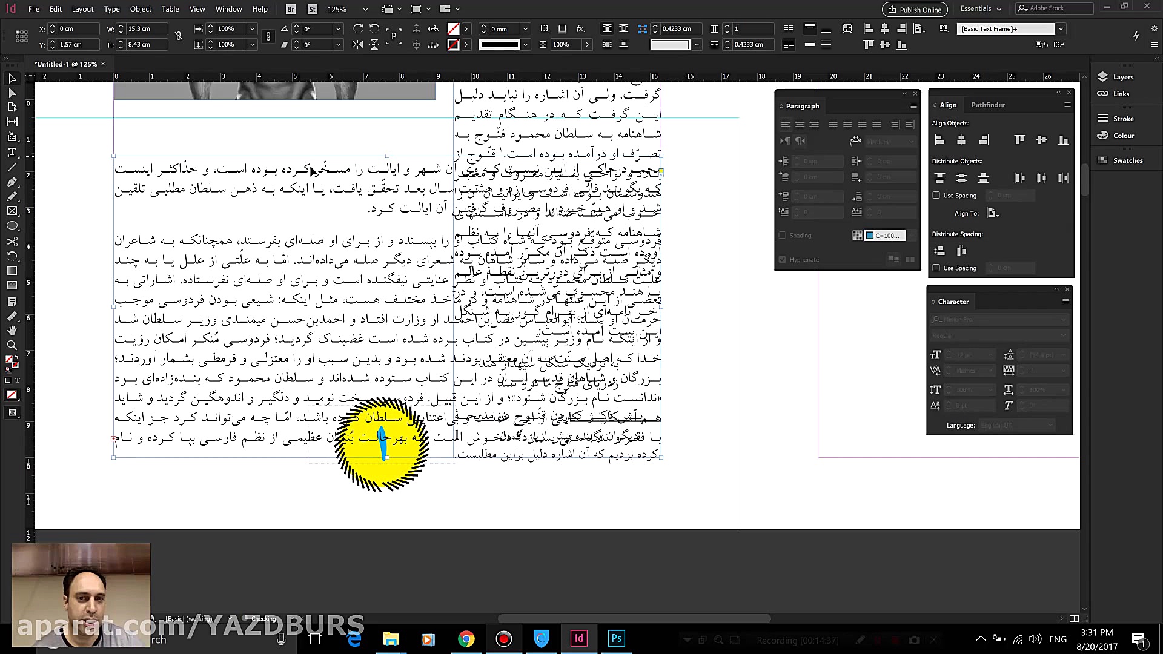Enable Use Spacing under Distribute Objects
1163x654 pixels.
click(935, 195)
